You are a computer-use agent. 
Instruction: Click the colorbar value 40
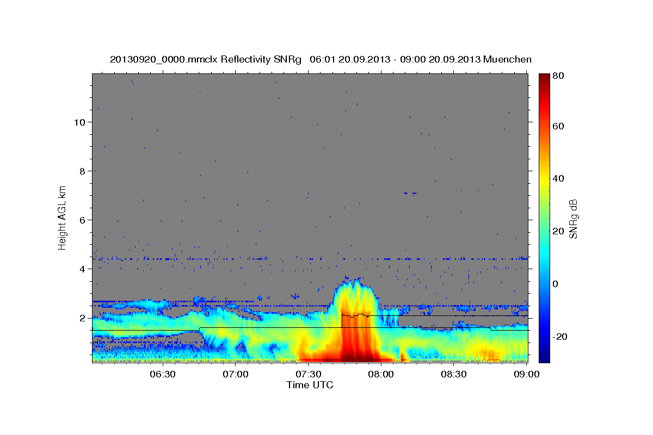[x=558, y=178]
